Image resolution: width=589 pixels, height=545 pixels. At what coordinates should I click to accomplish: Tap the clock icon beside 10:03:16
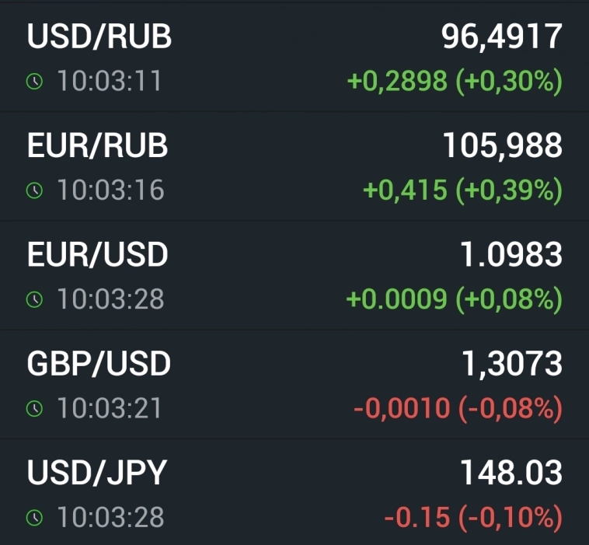pos(34,190)
